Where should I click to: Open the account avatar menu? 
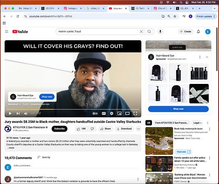click(x=208, y=32)
